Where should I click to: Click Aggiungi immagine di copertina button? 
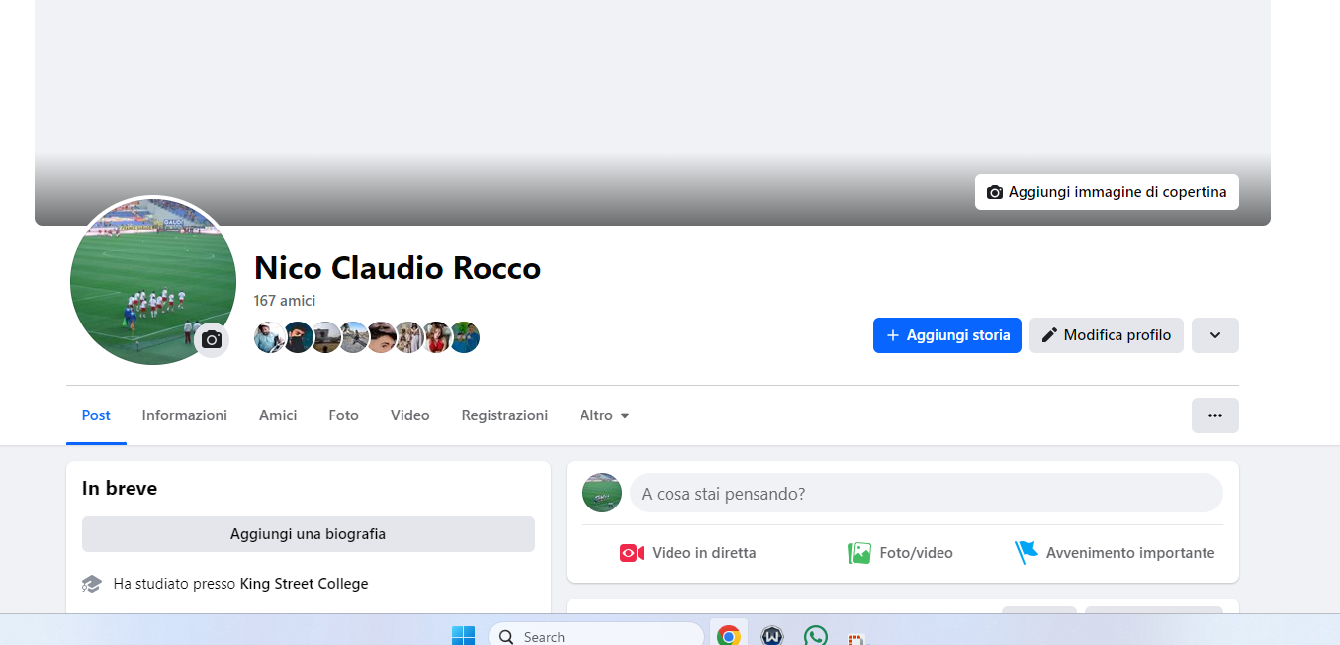point(1107,192)
